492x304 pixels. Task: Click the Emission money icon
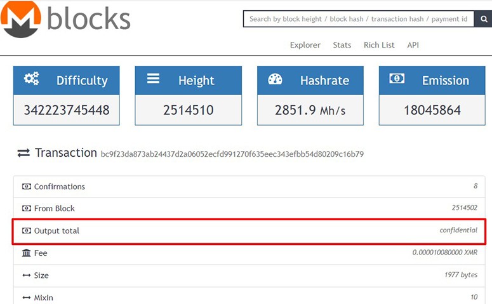(397, 79)
